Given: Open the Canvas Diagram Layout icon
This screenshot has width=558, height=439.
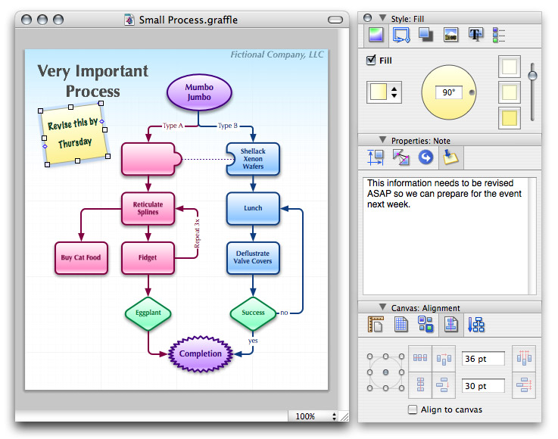Looking at the screenshot, I should pyautogui.click(x=476, y=325).
